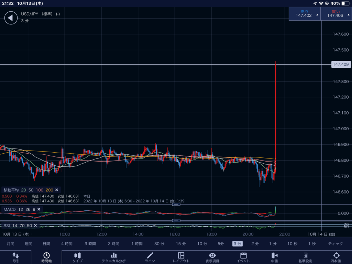Close the RSI 14 70 50 indicator
352x264 pixels.
tap(35, 226)
